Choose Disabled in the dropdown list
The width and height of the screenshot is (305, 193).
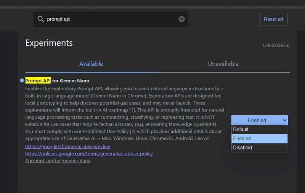click(260, 148)
